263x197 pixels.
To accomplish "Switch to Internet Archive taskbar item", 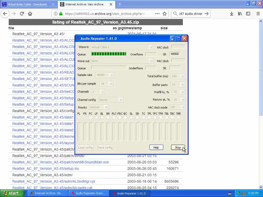I will pyautogui.click(x=47, y=193).
